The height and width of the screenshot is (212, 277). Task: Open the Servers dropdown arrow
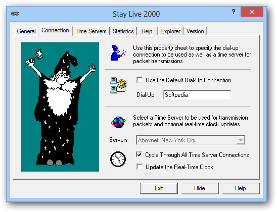pyautogui.click(x=241, y=140)
